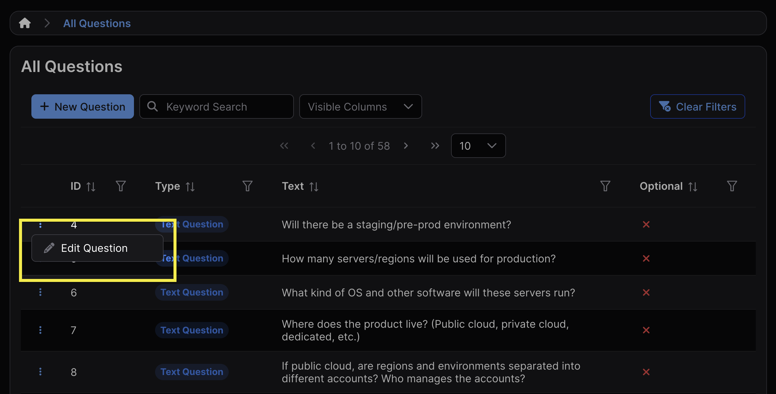This screenshot has height=394, width=776.
Task: Open filter for Optional column
Action: point(732,186)
